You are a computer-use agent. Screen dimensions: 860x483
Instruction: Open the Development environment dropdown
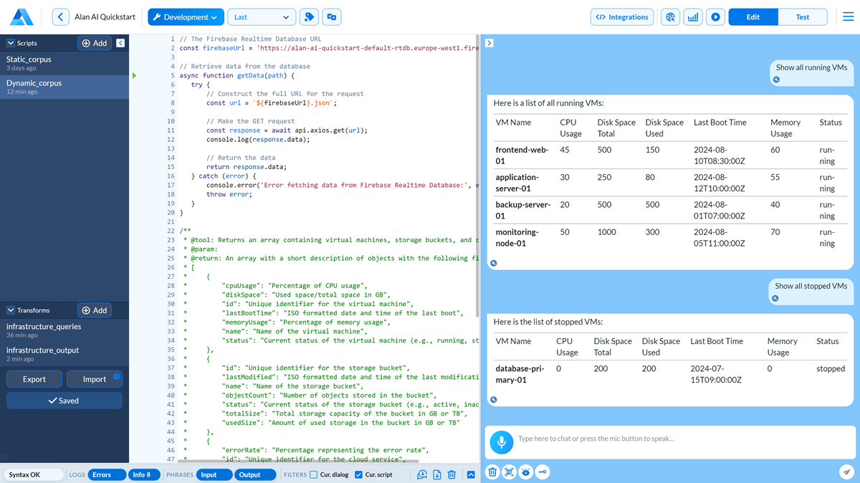click(x=186, y=16)
